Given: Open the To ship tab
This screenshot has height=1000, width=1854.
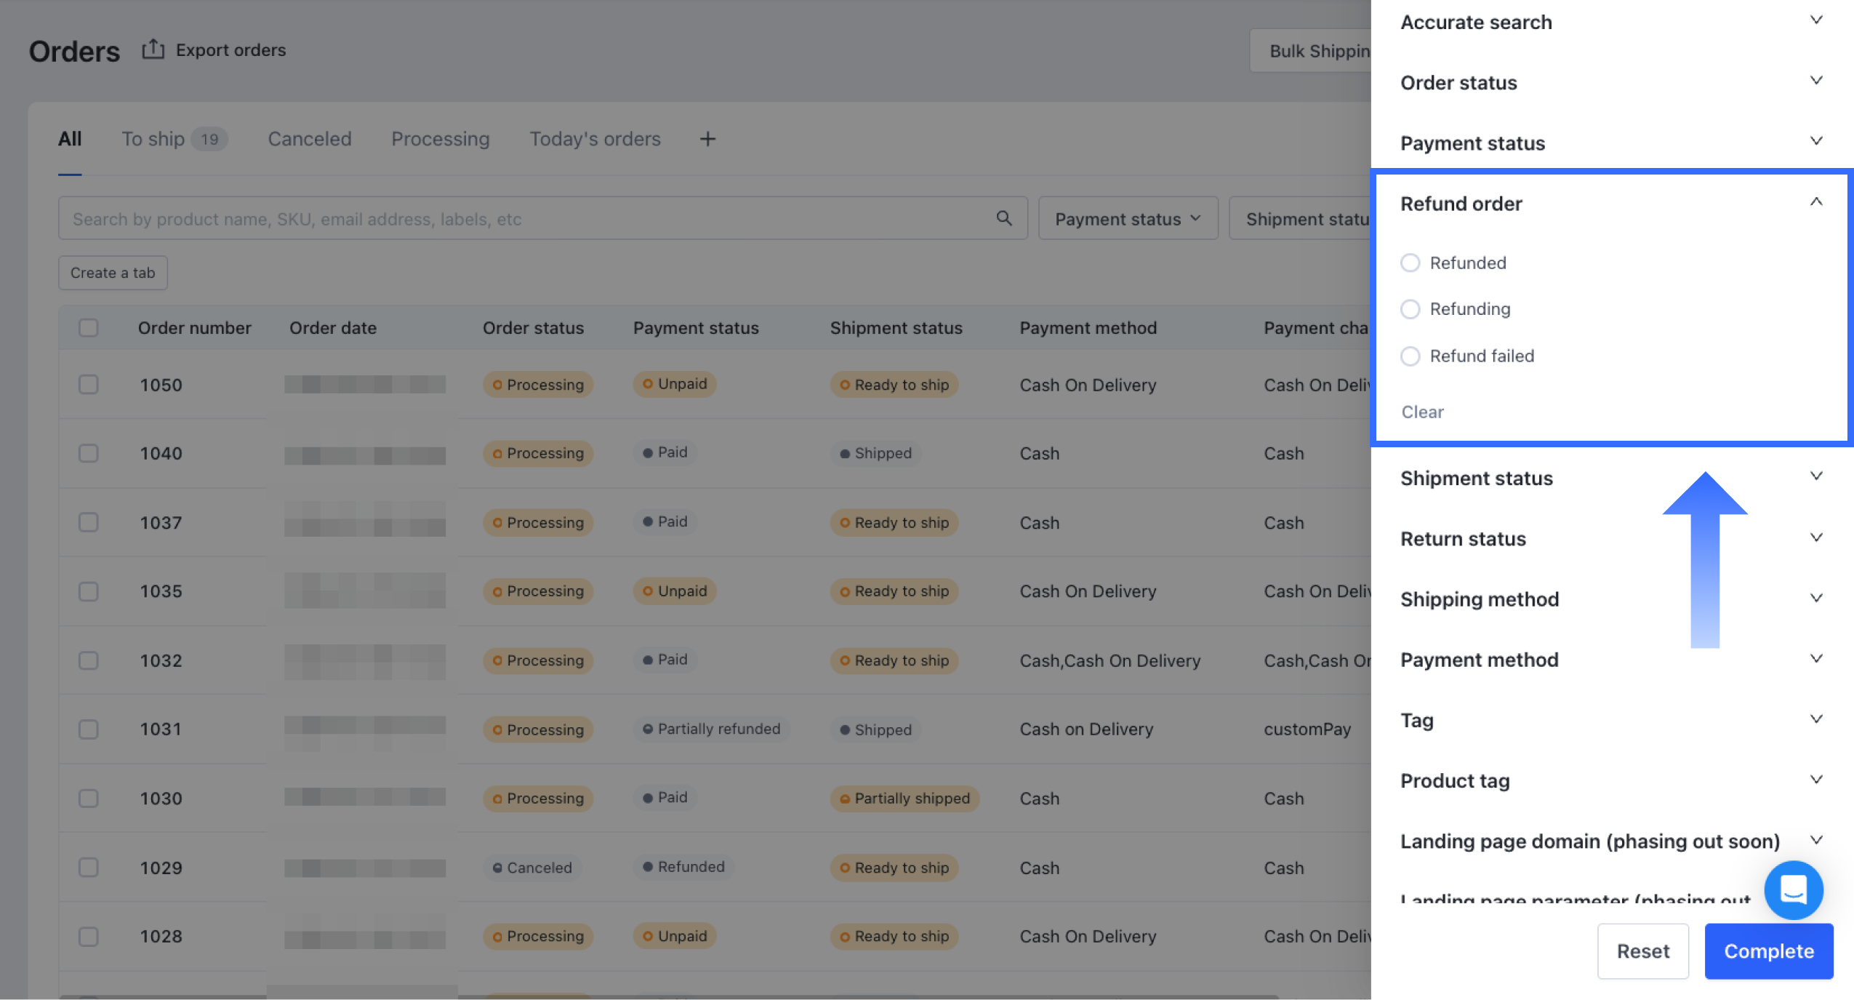Looking at the screenshot, I should tap(153, 139).
